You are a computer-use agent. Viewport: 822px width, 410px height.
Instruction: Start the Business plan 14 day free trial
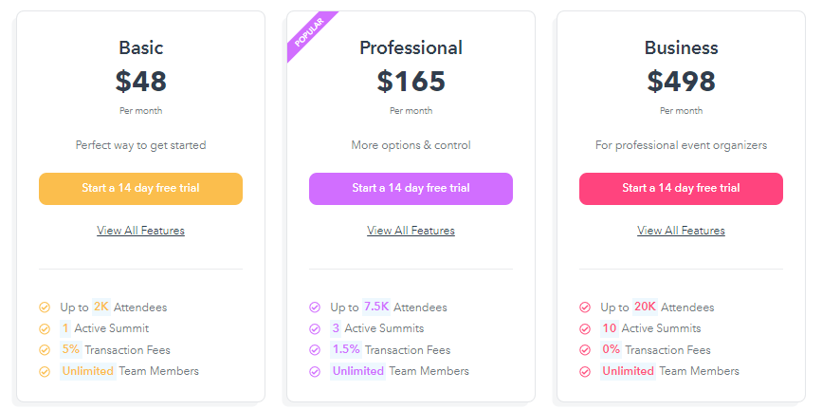pyautogui.click(x=681, y=189)
